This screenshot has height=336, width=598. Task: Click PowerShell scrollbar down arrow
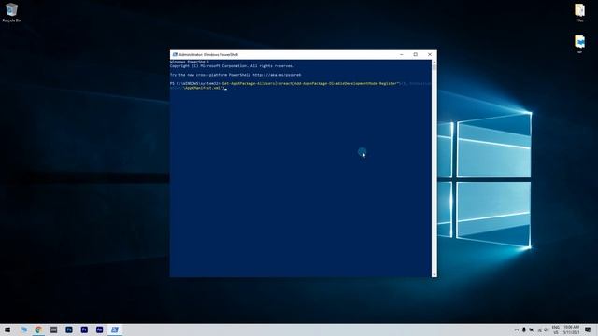434,274
